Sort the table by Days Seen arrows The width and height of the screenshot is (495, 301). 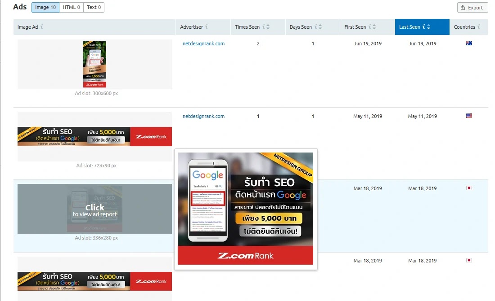(320, 27)
